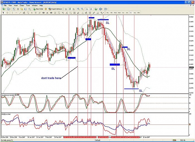The height and width of the screenshot is (142, 195).
Task: Pick the diagonal trendline tool
Action: [x=20, y=13]
